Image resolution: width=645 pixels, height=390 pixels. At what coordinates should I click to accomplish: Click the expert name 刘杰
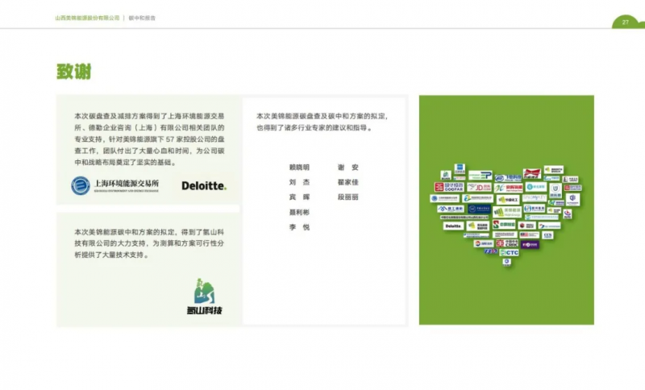coord(299,182)
